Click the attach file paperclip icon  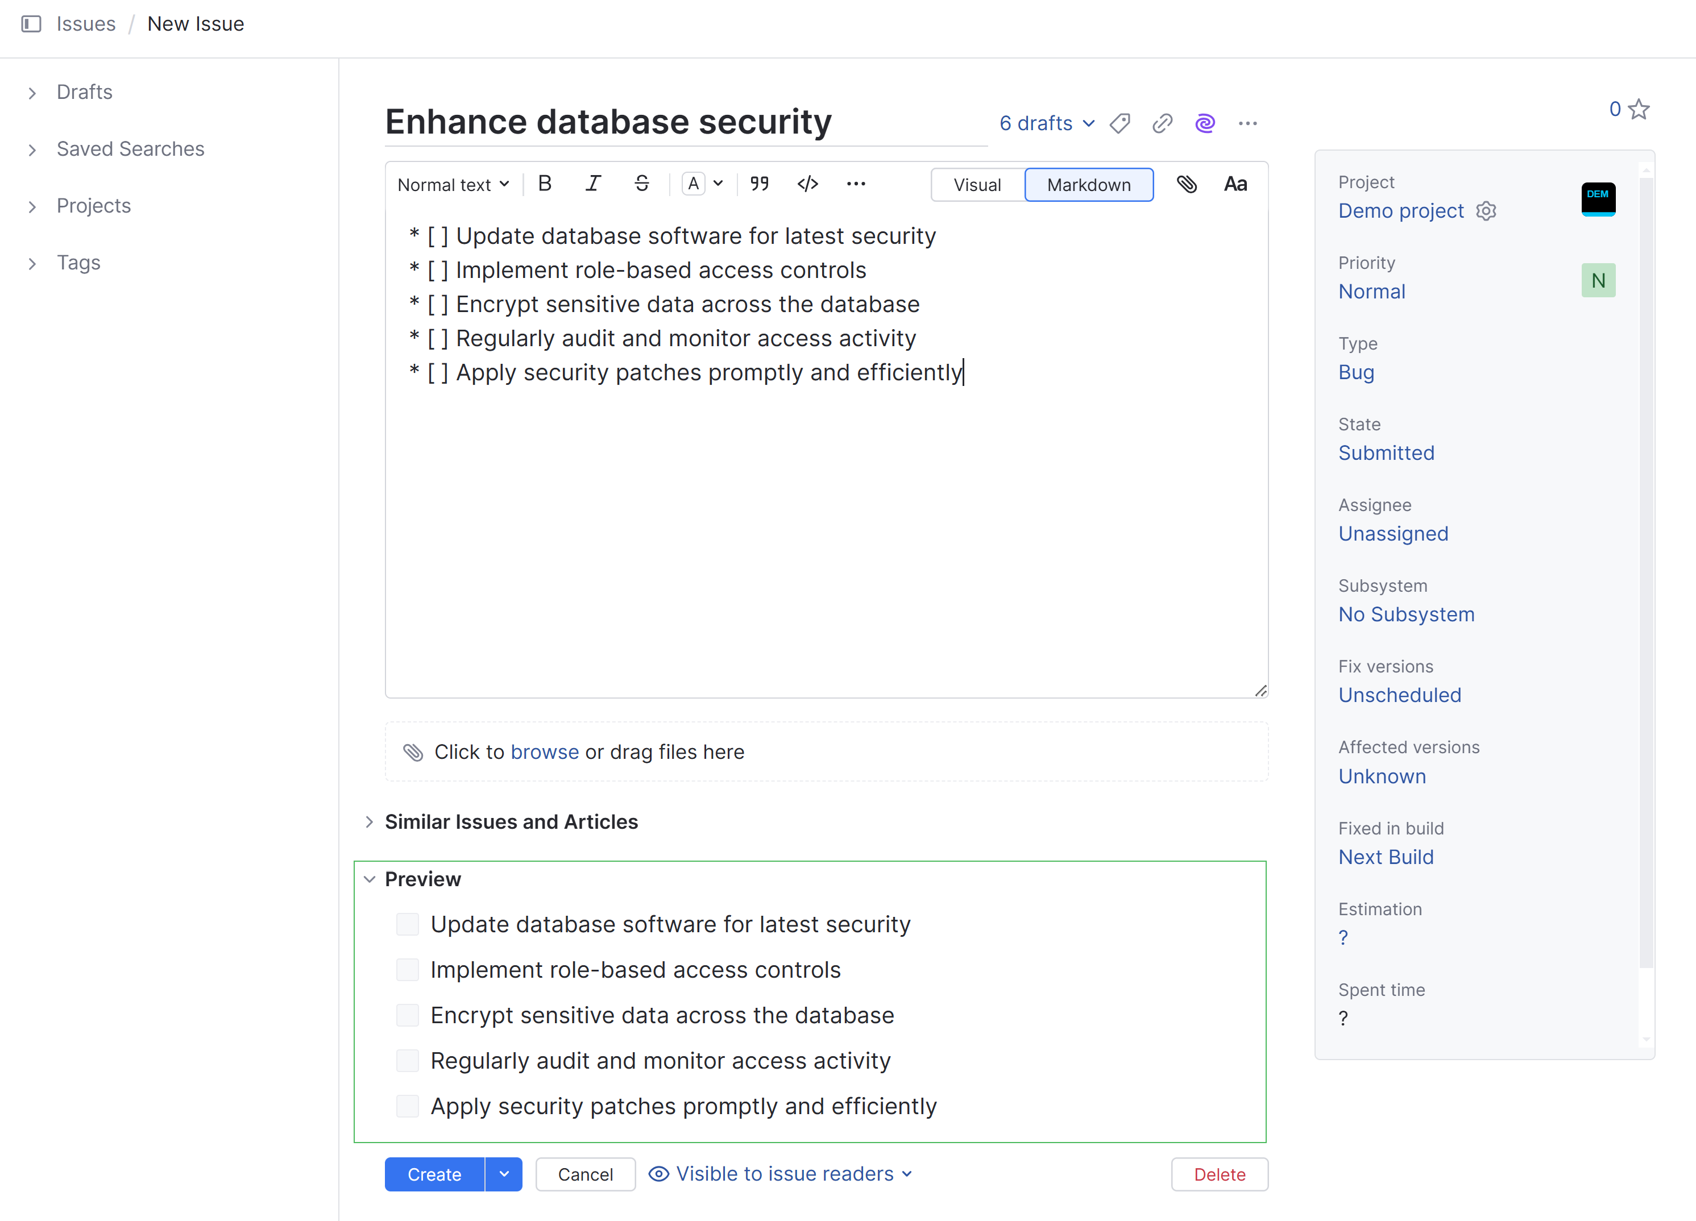1187,184
